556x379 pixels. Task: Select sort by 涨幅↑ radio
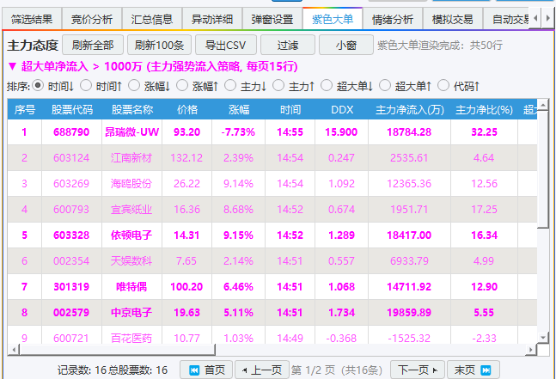(x=182, y=85)
